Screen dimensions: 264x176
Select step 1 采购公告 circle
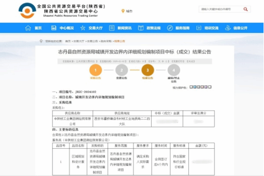(95, 70)
